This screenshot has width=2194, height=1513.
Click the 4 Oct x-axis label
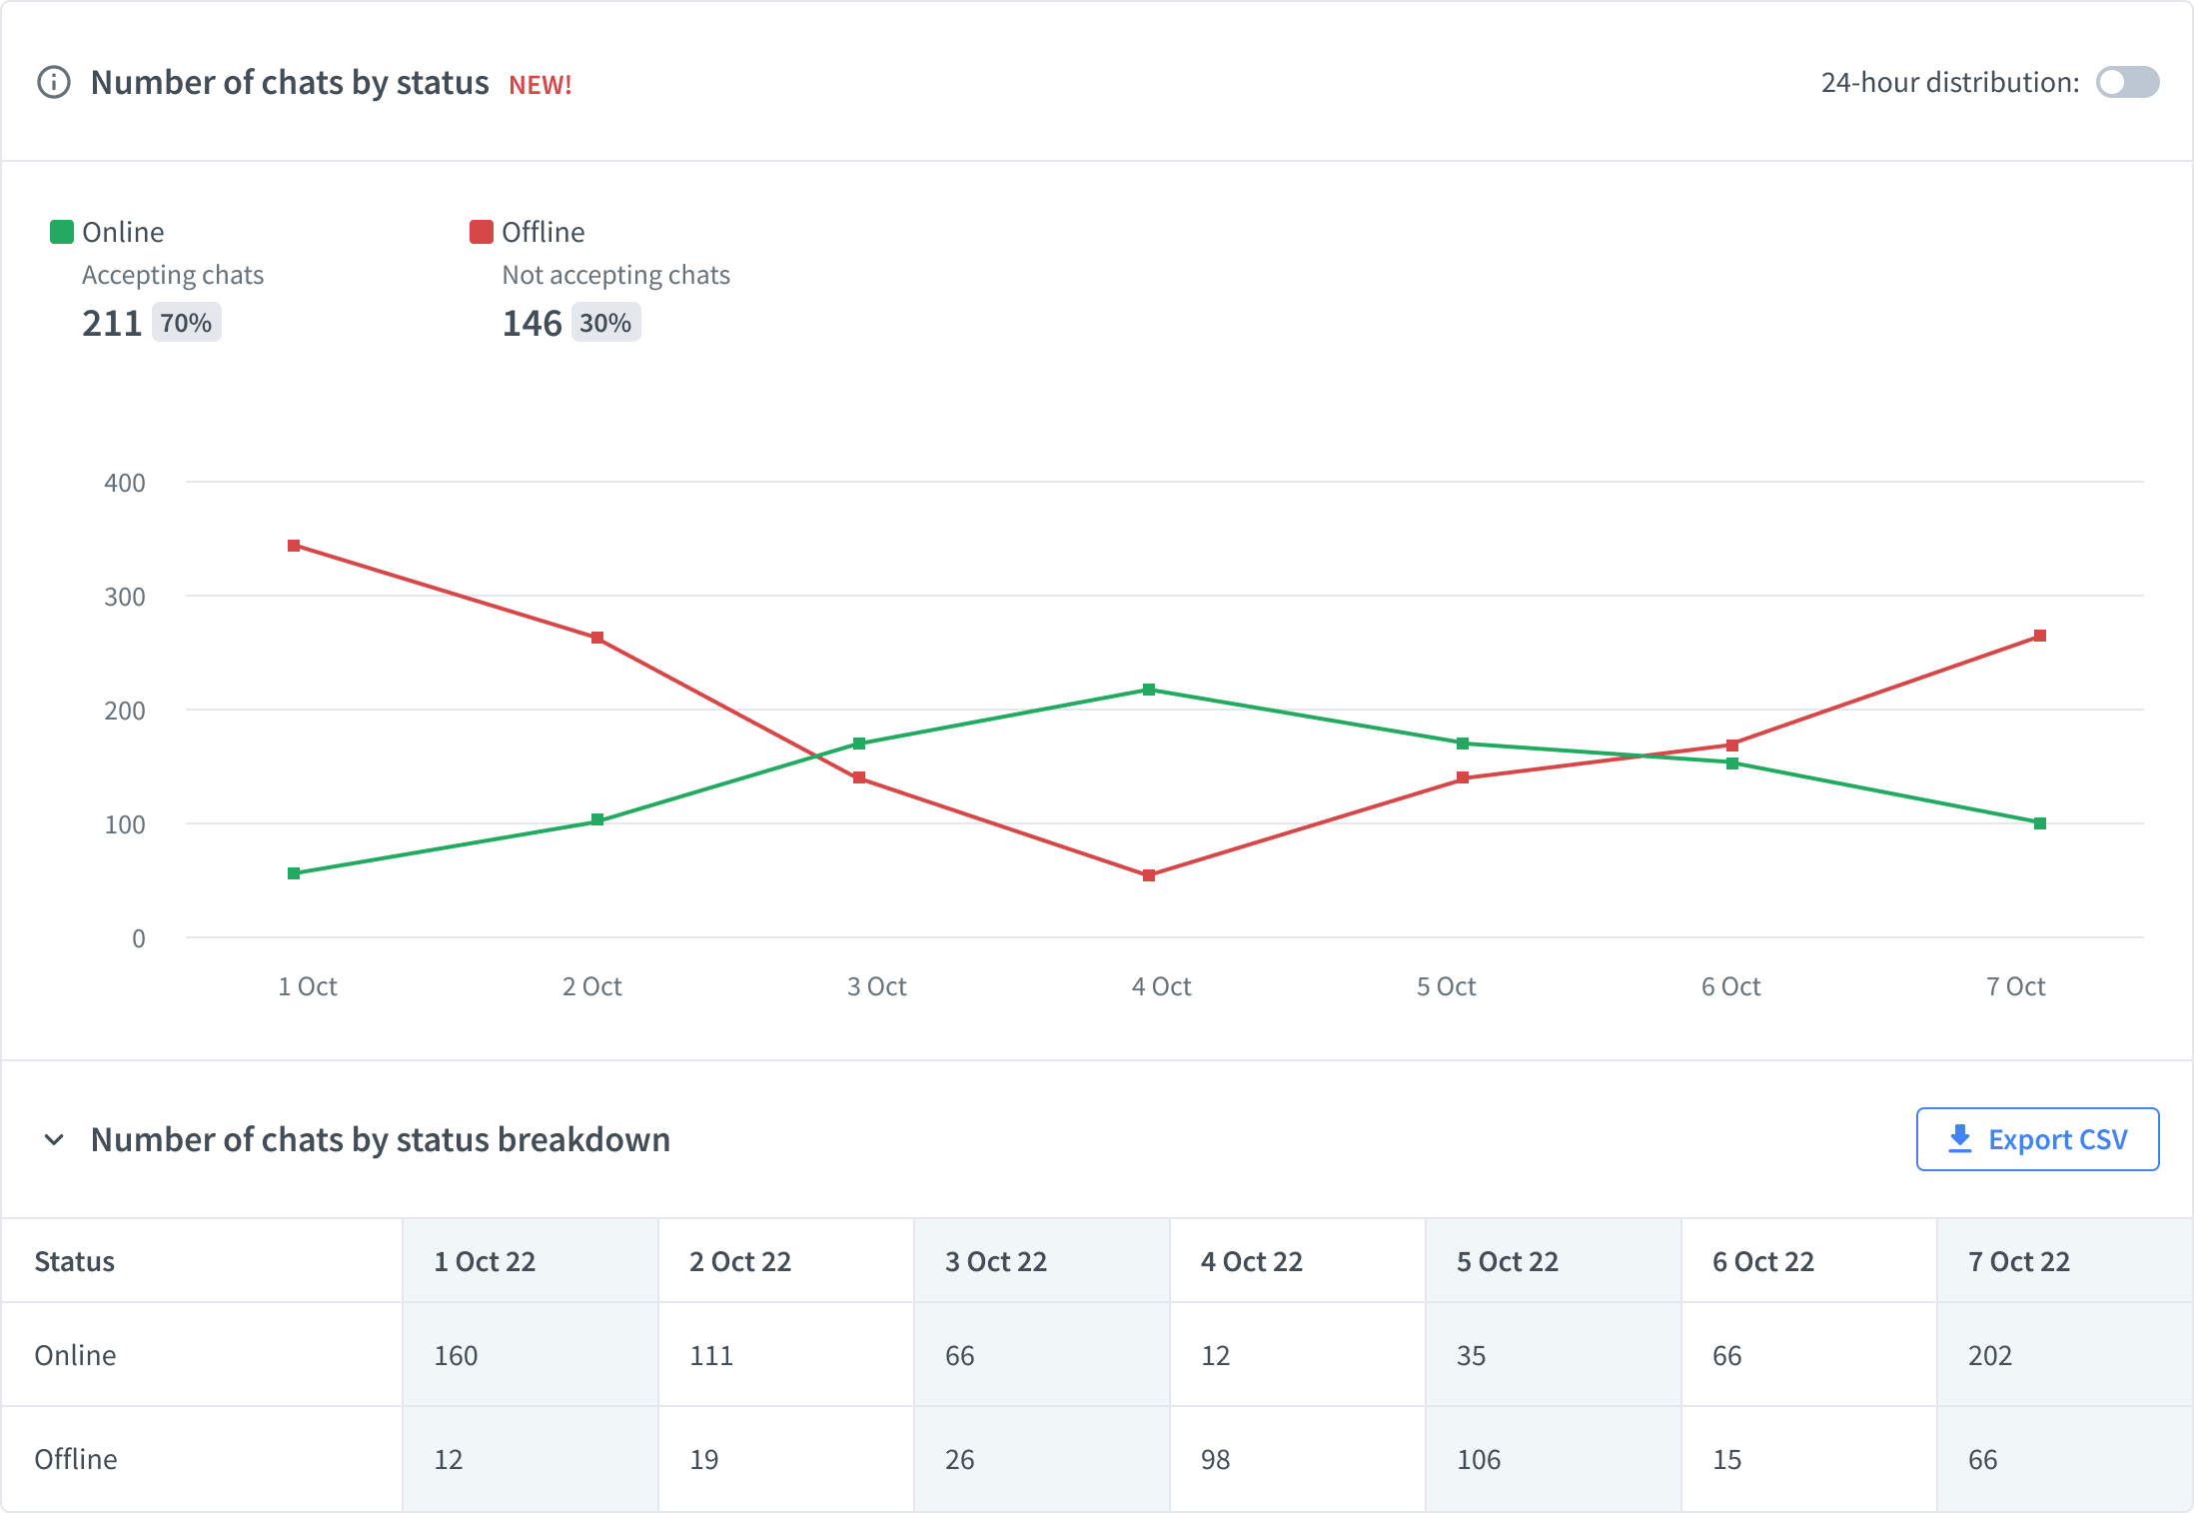click(1161, 986)
